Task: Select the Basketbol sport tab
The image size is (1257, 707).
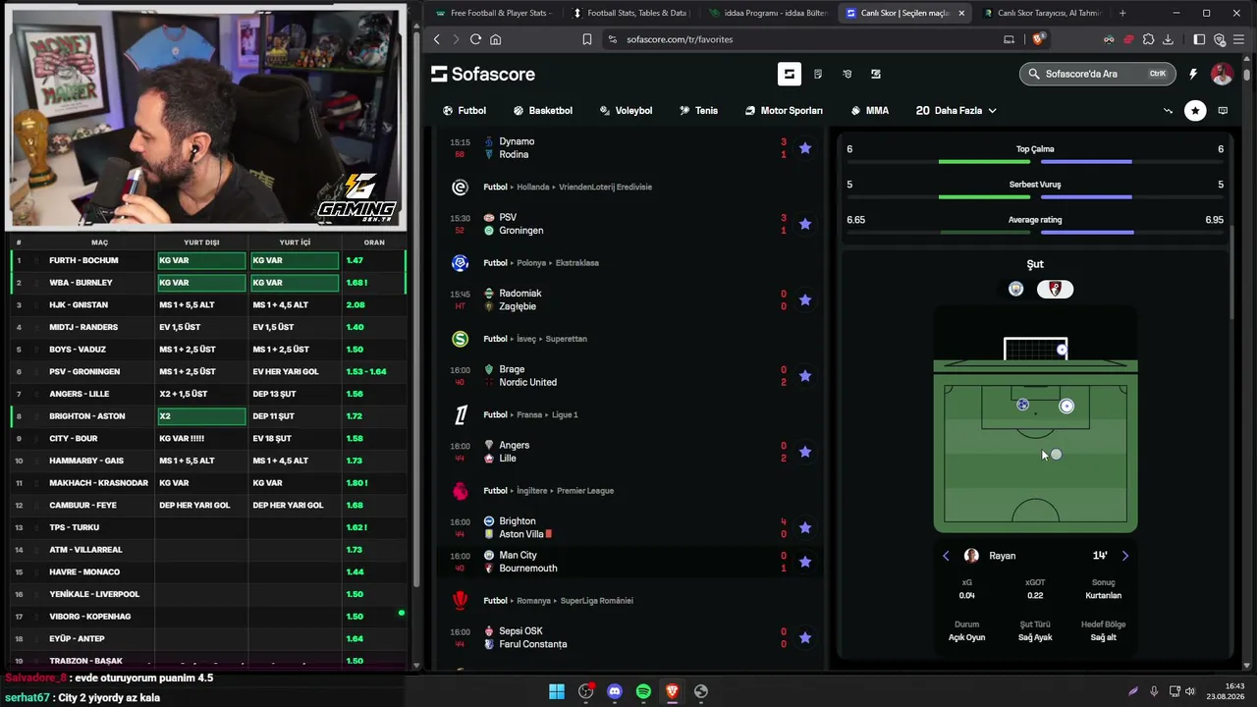Action: [542, 111]
